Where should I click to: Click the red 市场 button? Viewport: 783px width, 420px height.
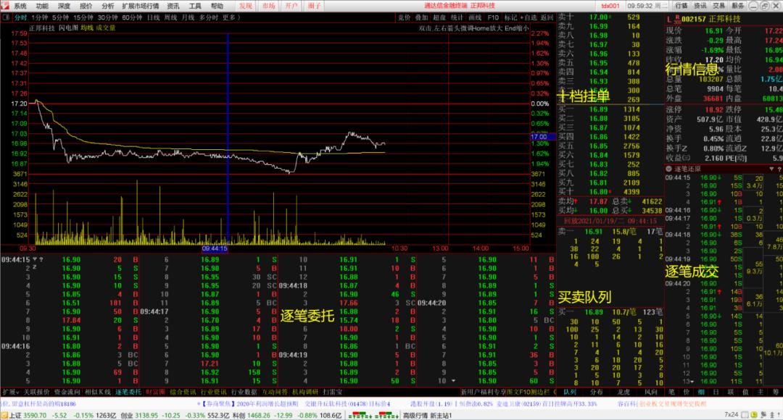(x=269, y=6)
